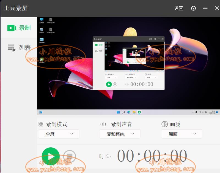
Task: Click the nested window's 录制 tab
Action: pos(99,45)
